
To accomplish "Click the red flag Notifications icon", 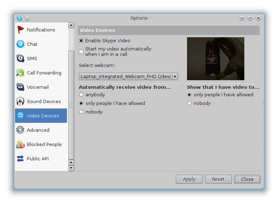I will [20, 30].
